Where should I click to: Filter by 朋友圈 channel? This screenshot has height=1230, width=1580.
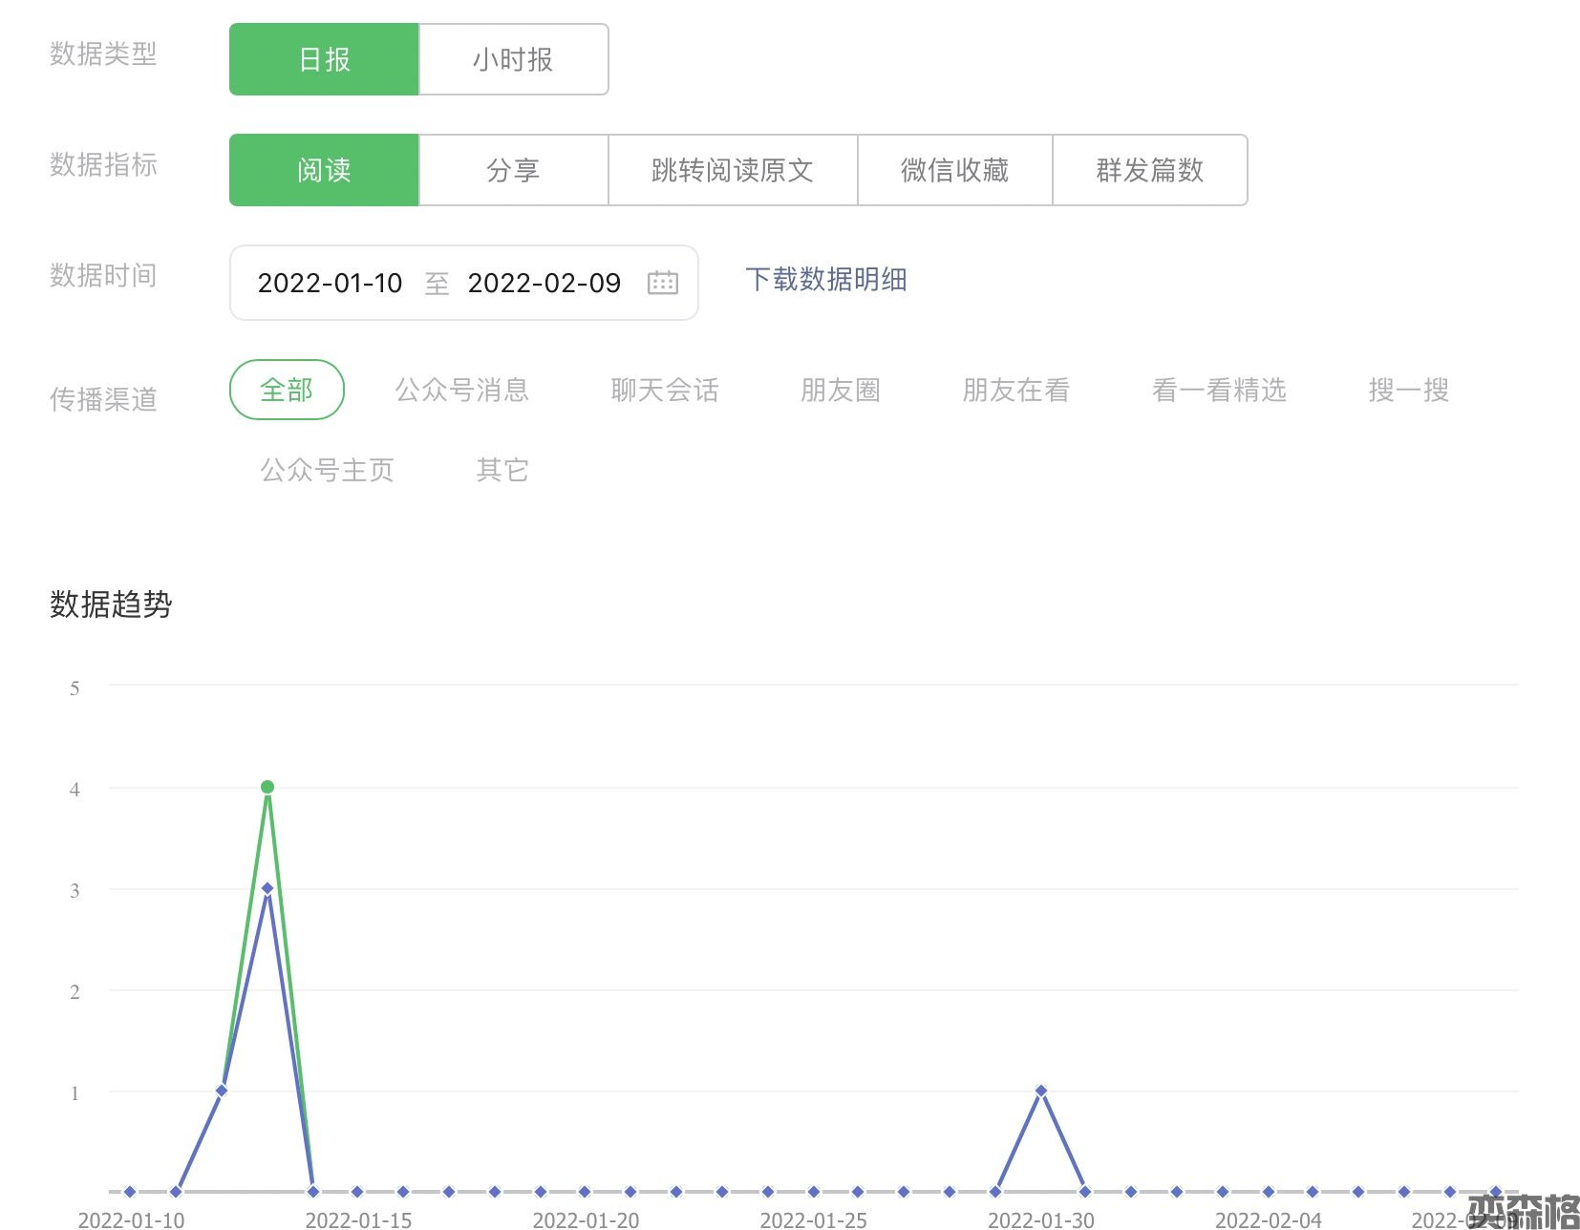840,390
